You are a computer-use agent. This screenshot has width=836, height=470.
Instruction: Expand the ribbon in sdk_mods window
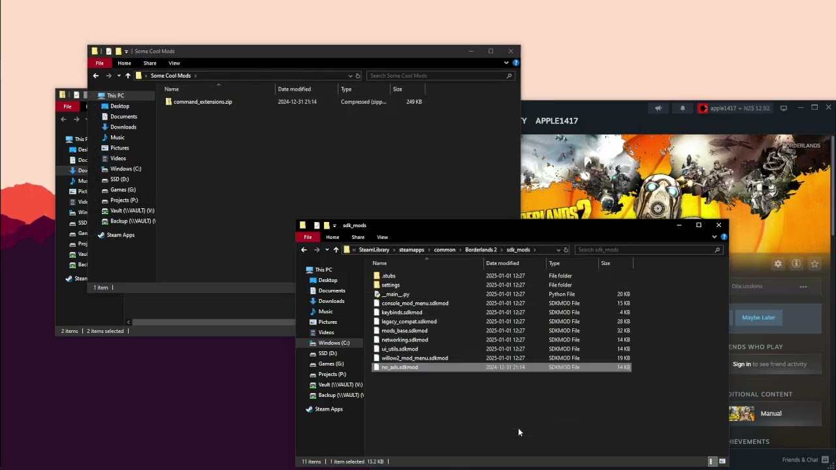click(x=714, y=237)
